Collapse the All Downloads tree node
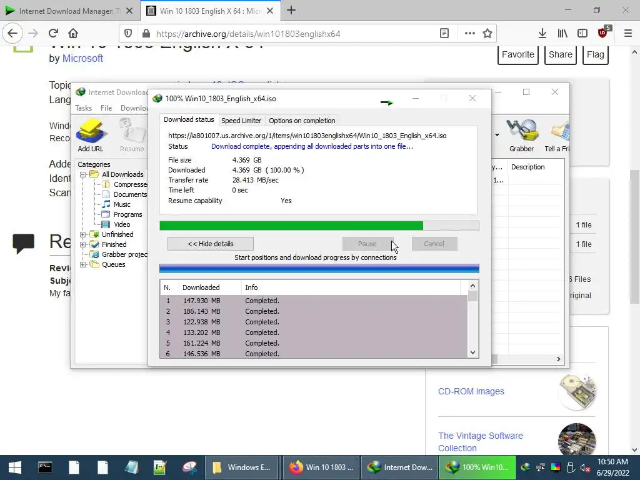Image resolution: width=640 pixels, height=480 pixels. [x=83, y=174]
